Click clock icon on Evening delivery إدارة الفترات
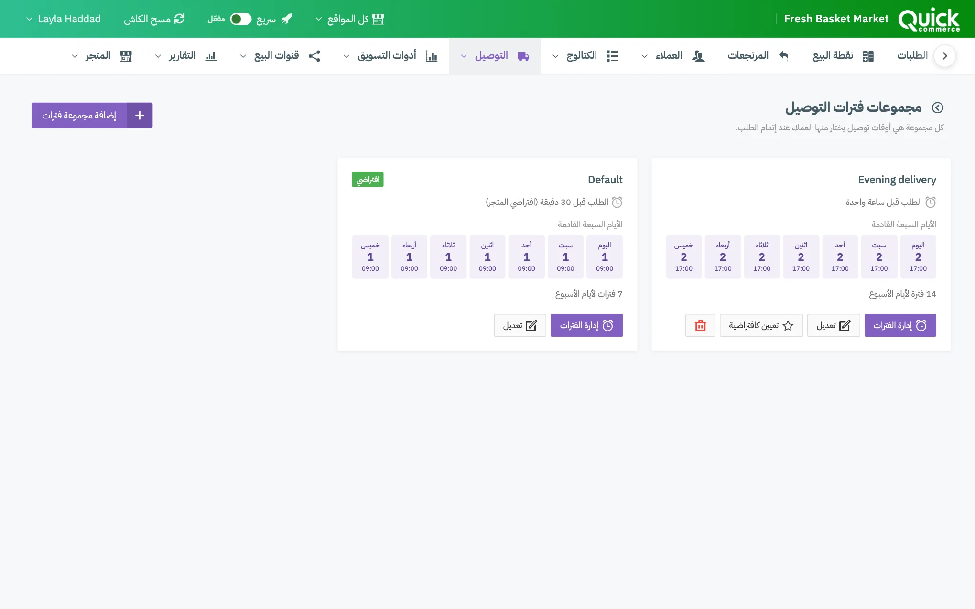Viewport: 975px width, 609px height. tap(921, 325)
